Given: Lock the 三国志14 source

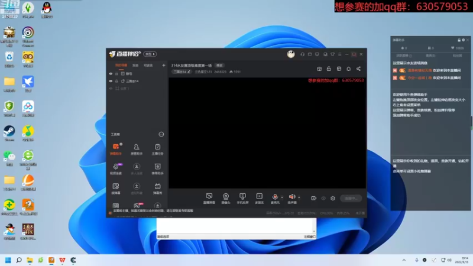Looking at the screenshot, I should [116, 81].
